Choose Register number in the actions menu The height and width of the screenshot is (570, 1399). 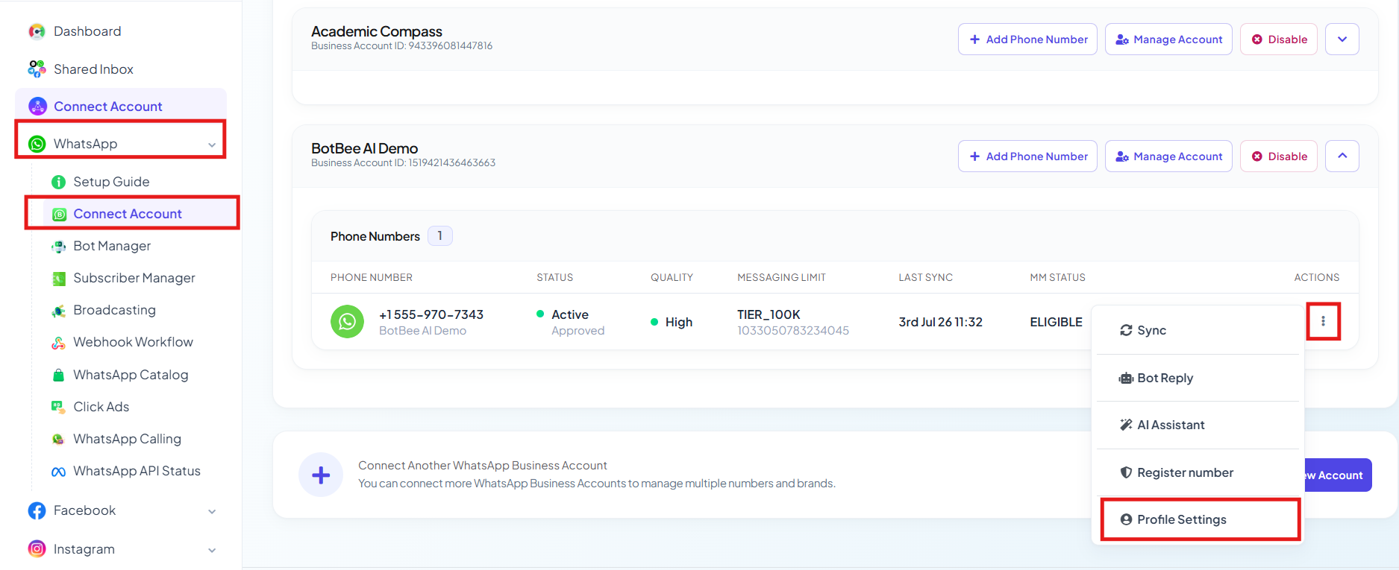tap(1198, 472)
